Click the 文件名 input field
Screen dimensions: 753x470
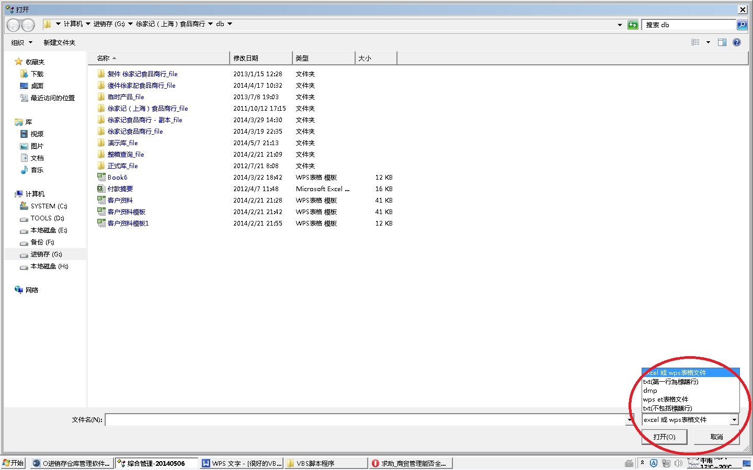[366, 420]
